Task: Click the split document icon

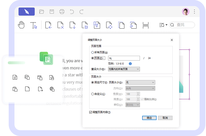Action: (x=146, y=25)
